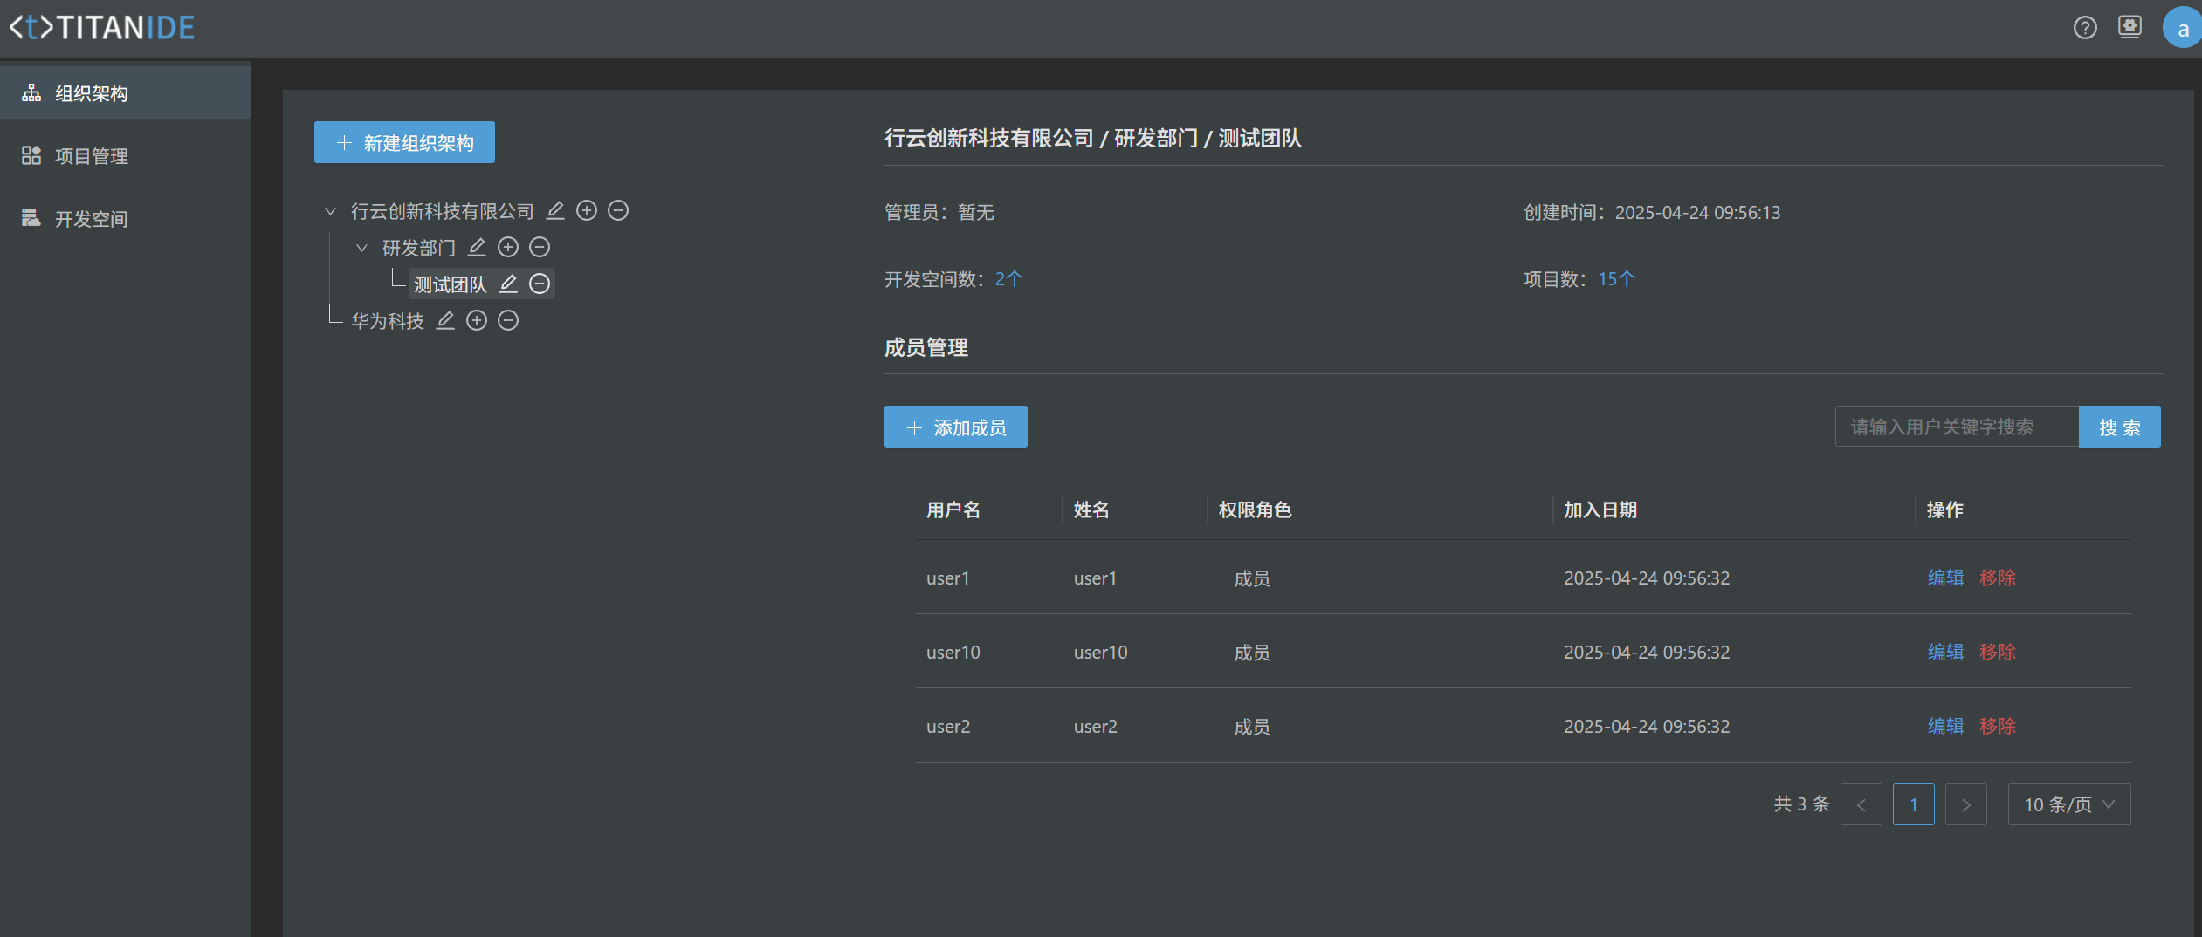Collapse the 行云创新科技有限公司 tree node
2202x937 pixels.
click(x=331, y=211)
